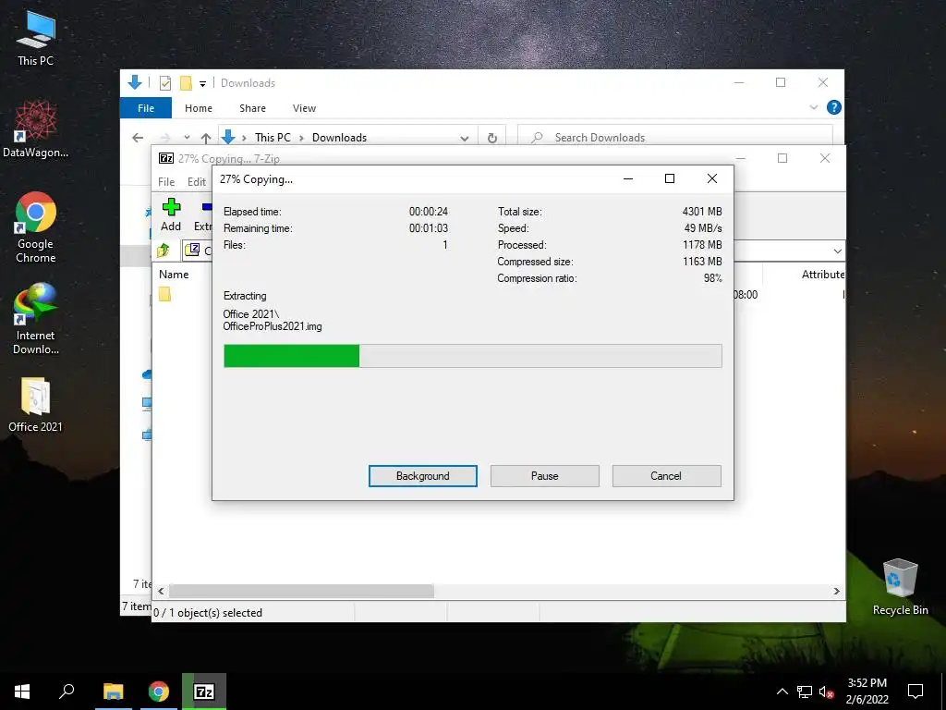
Task: Open network status tray icon
Action: click(805, 692)
